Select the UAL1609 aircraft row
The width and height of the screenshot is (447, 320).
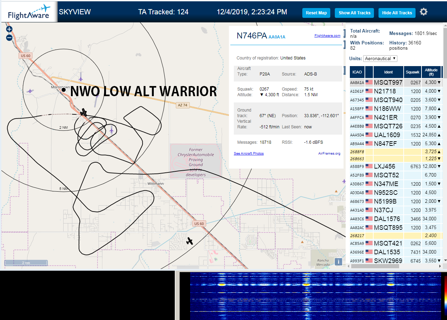tap(396, 135)
